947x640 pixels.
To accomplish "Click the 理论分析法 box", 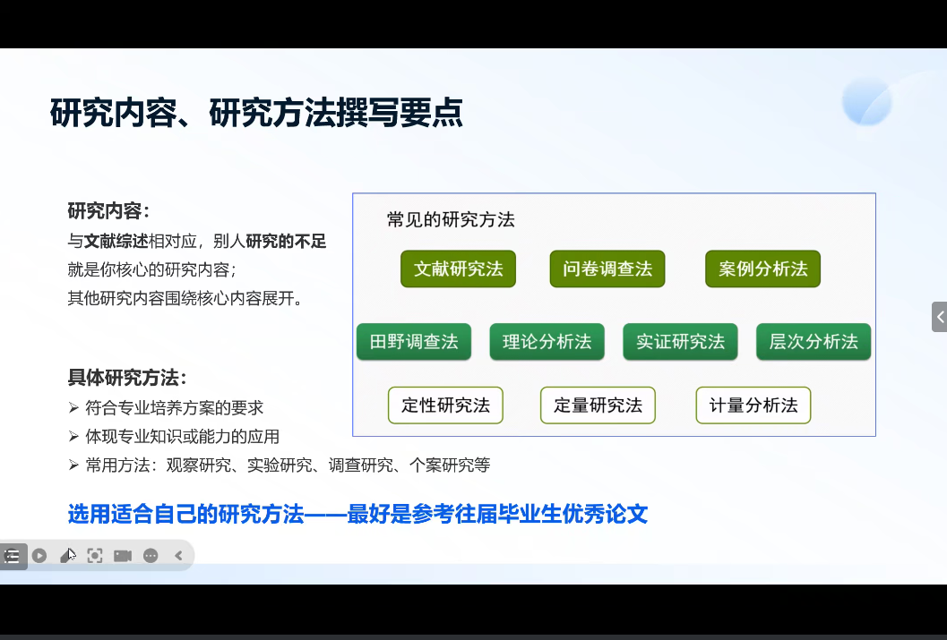I will coord(547,342).
